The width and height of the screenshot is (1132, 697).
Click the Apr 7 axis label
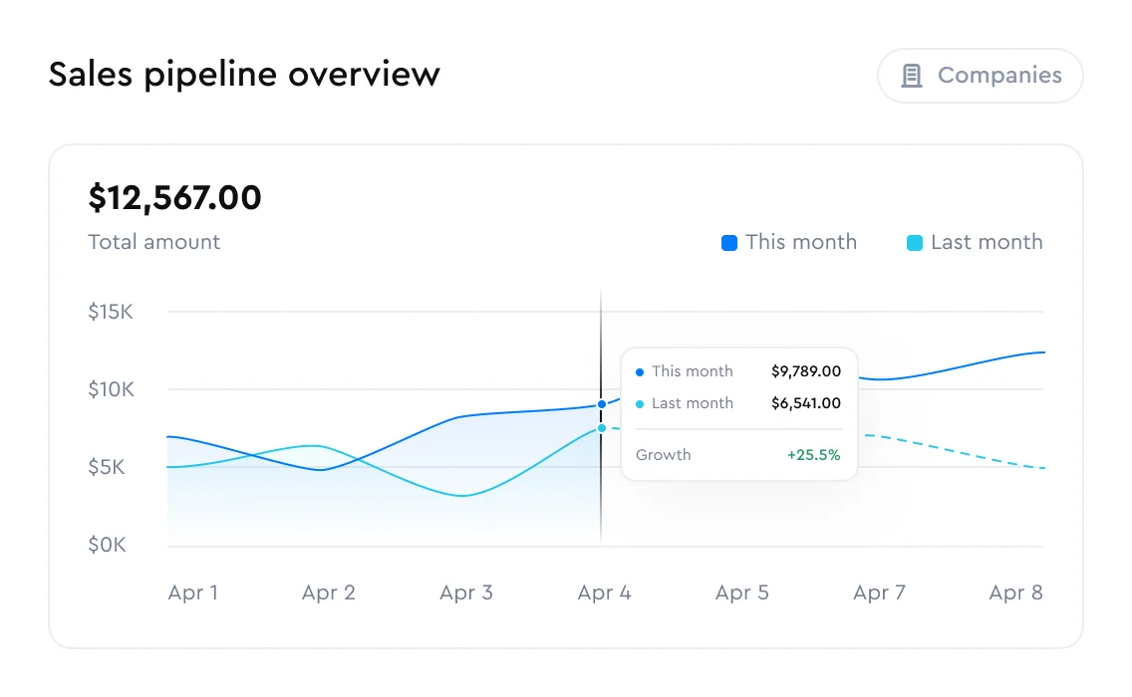click(x=879, y=593)
